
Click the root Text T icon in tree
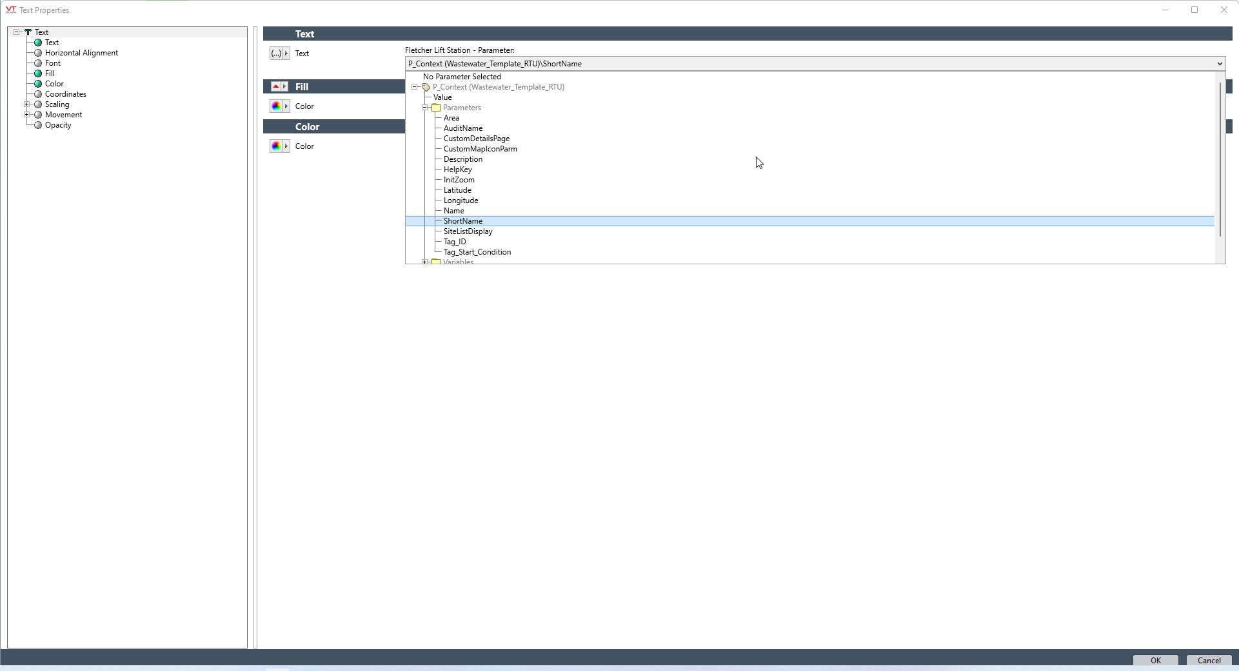[28, 32]
